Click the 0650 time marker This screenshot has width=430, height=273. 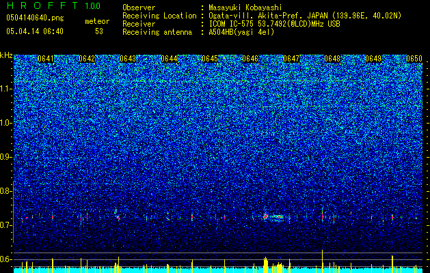414,59
